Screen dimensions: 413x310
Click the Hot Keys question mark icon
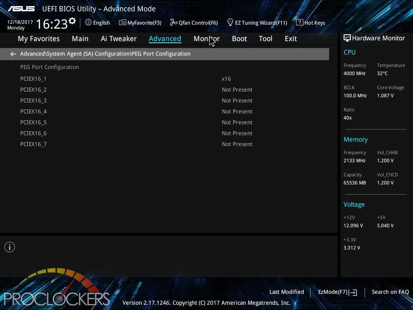coord(300,23)
